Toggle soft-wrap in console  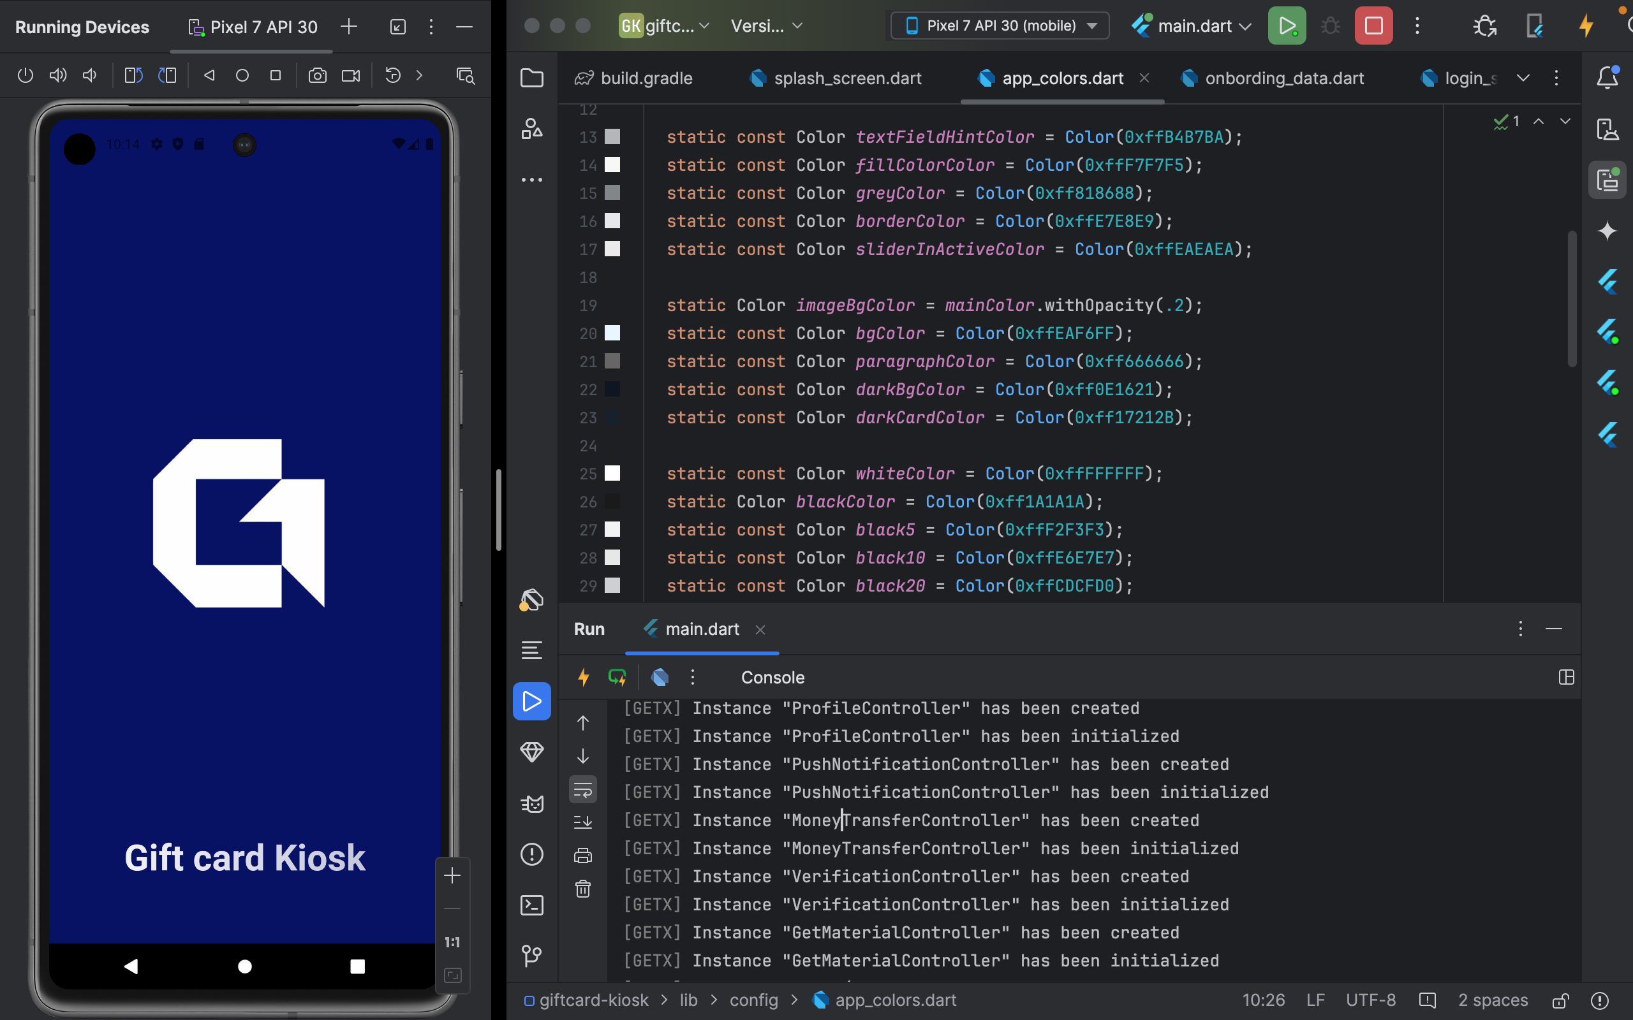[x=583, y=789]
